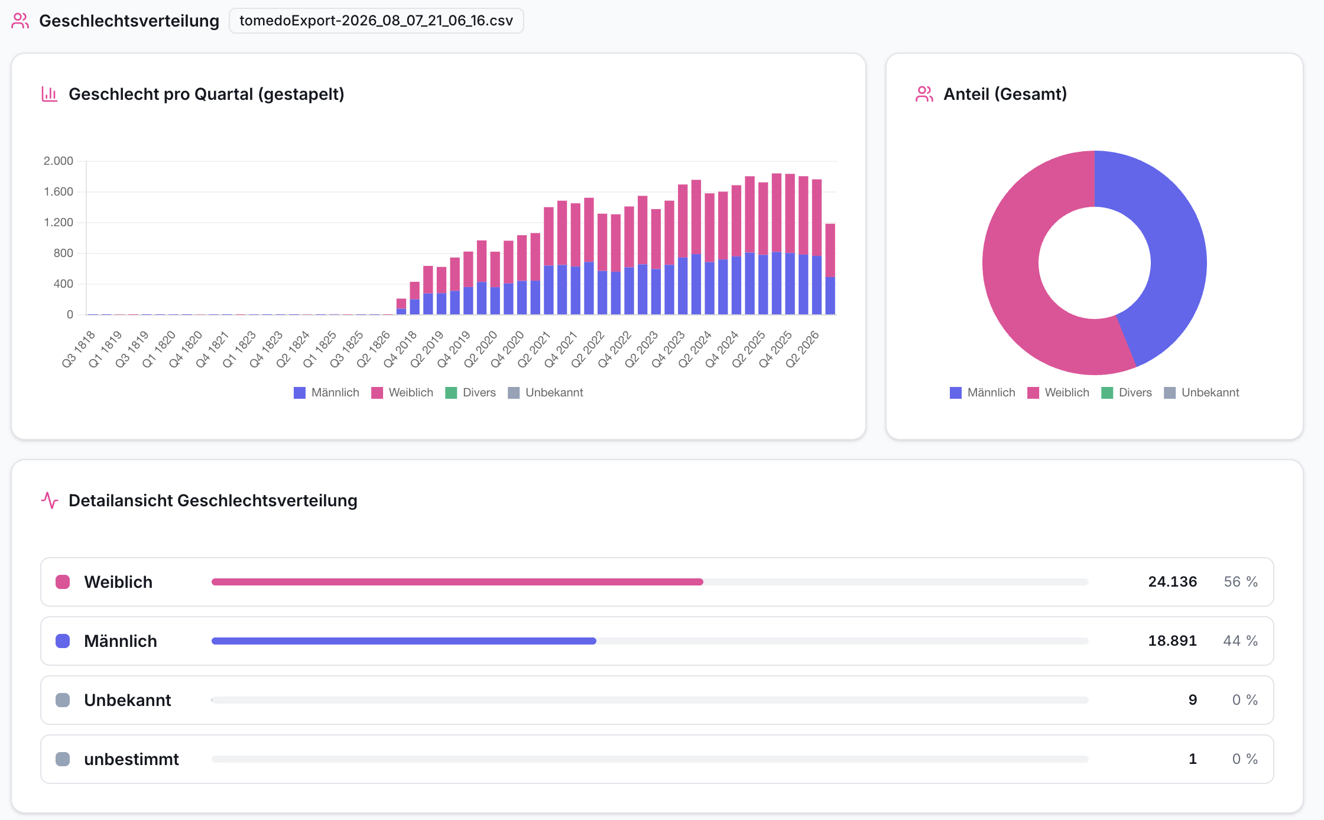The image size is (1324, 820).
Task: Click the unbestimmt row label
Action: pyautogui.click(x=131, y=759)
